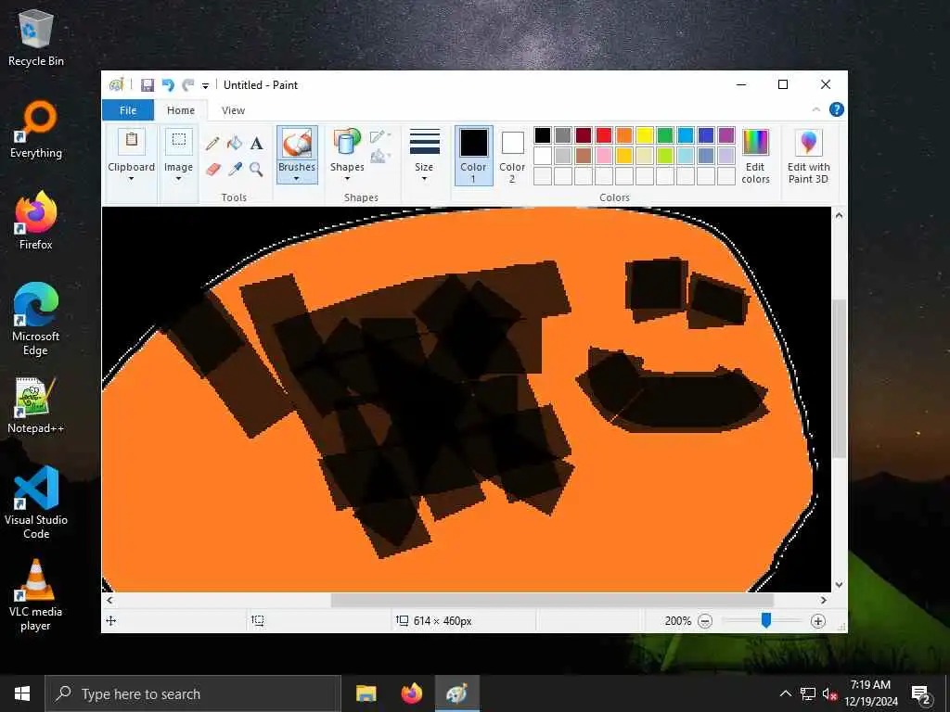Pick the orange color swatch
Screen dimensions: 950x712
point(624,135)
